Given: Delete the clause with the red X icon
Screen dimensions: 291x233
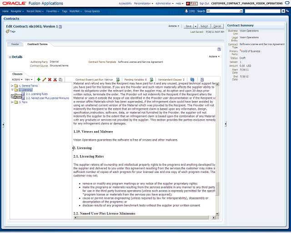Looking at the screenshot, I should [x=50, y=80].
